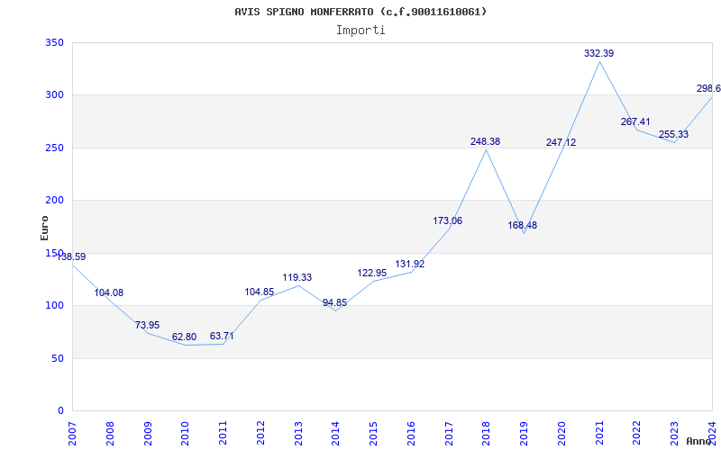Click the x-axis year 2020
Image resolution: width=721 pixels, height=450 pixels.
click(561, 434)
